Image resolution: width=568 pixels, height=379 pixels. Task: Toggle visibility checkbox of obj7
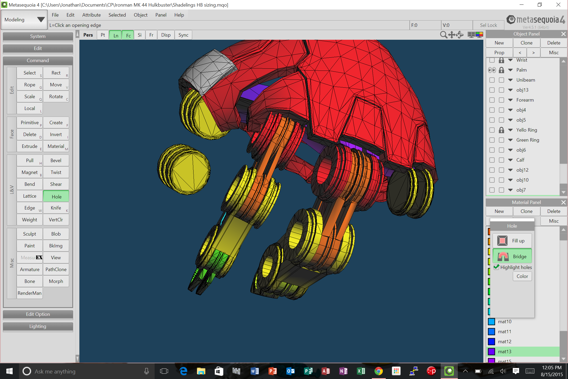[492, 190]
